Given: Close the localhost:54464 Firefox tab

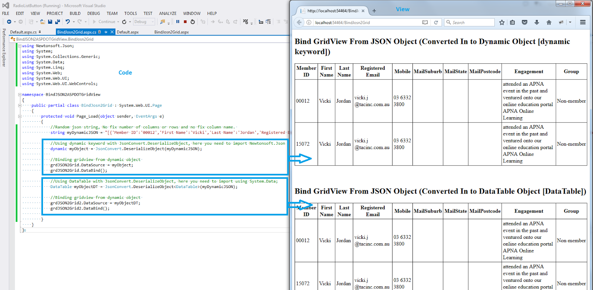Looking at the screenshot, I should click(x=363, y=11).
